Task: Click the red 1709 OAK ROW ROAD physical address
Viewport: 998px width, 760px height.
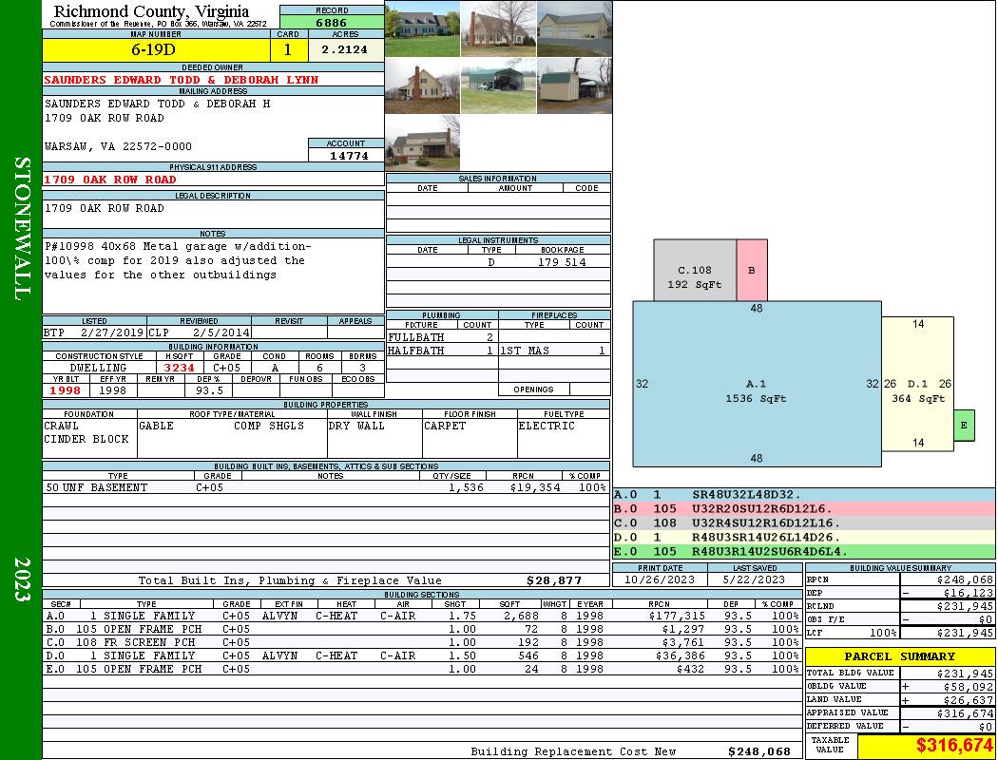Action: [110, 179]
